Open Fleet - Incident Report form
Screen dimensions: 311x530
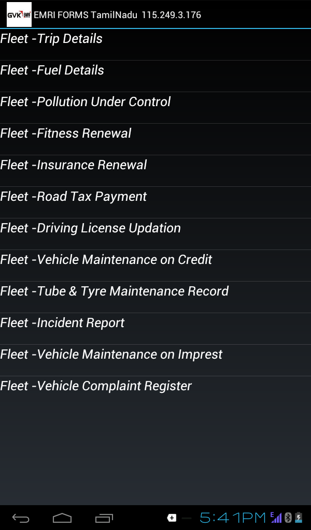62,323
